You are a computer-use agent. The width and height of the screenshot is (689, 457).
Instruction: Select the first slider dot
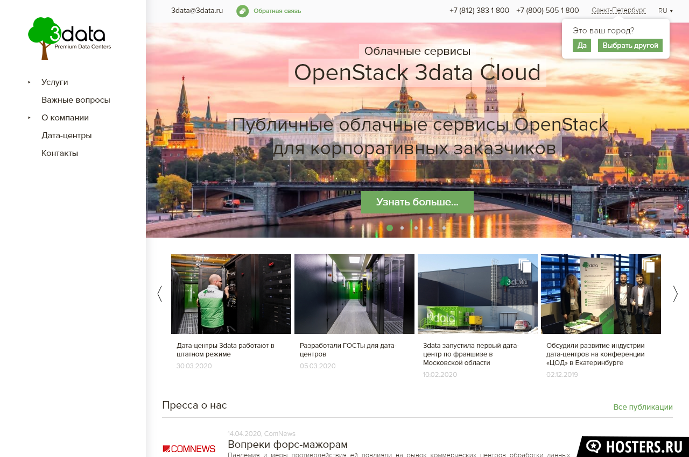coord(390,228)
